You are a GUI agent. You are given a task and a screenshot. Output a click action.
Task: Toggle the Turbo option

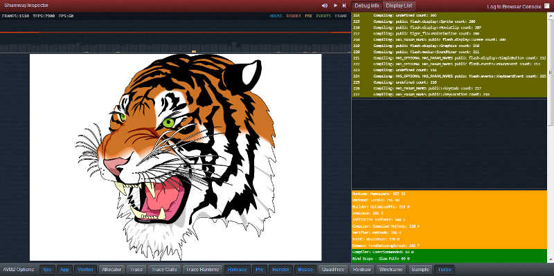(x=445, y=269)
